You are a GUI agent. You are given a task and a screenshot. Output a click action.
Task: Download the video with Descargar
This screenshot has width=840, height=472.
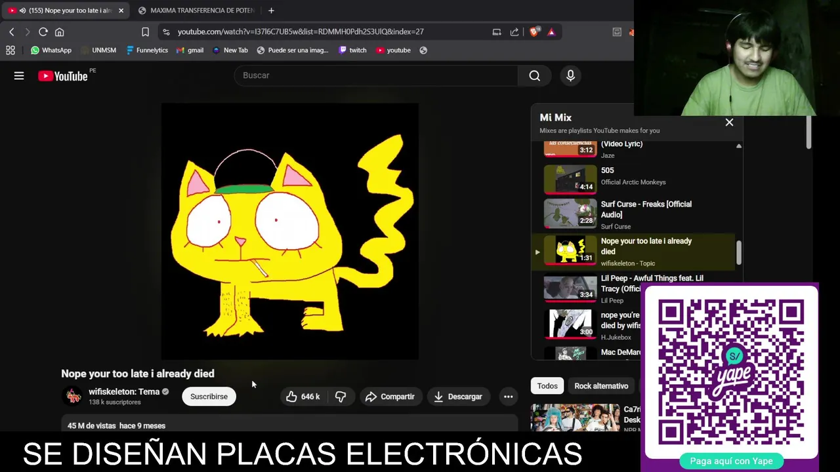coord(458,397)
